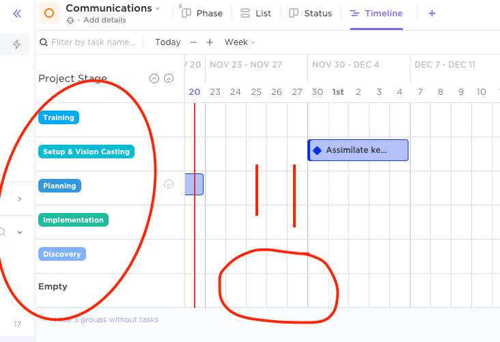This screenshot has width=500, height=342.
Task: Open the Communications title dropdown arrow
Action: [158, 9]
